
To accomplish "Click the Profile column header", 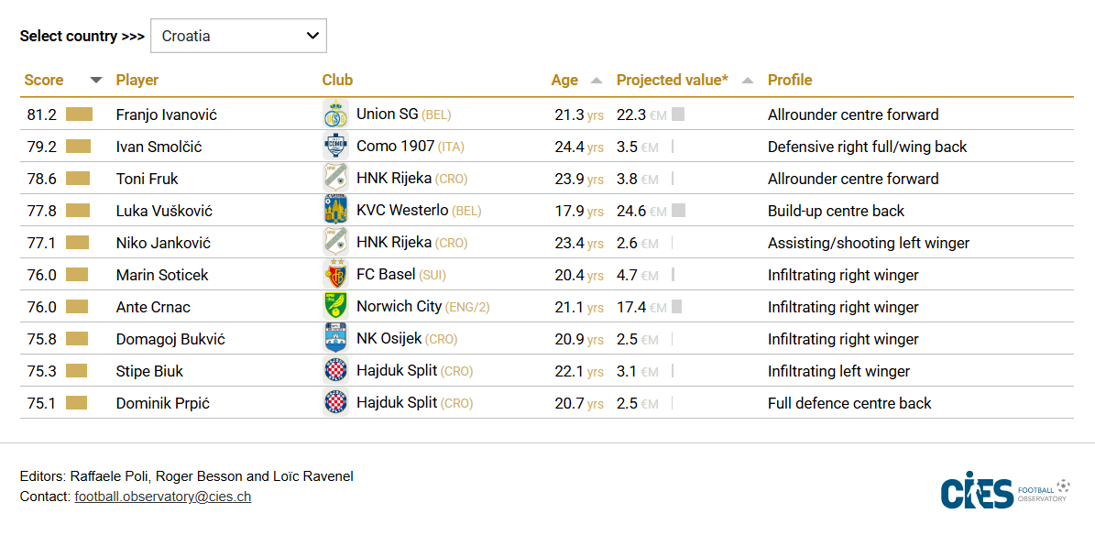I will tap(790, 81).
